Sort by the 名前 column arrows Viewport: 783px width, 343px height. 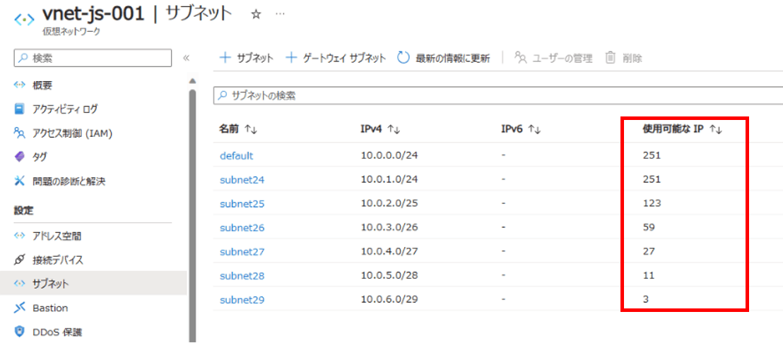pos(251,130)
